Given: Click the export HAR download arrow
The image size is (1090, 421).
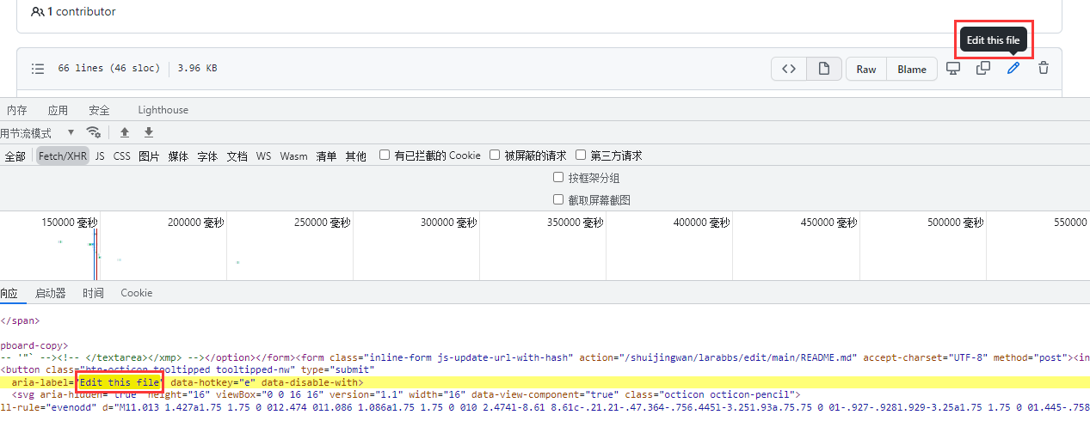Looking at the screenshot, I should click(149, 132).
